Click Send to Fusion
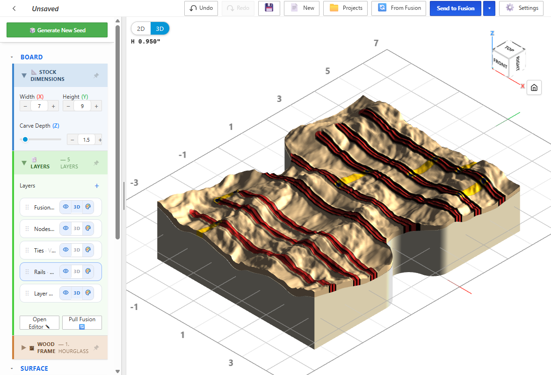 click(456, 8)
